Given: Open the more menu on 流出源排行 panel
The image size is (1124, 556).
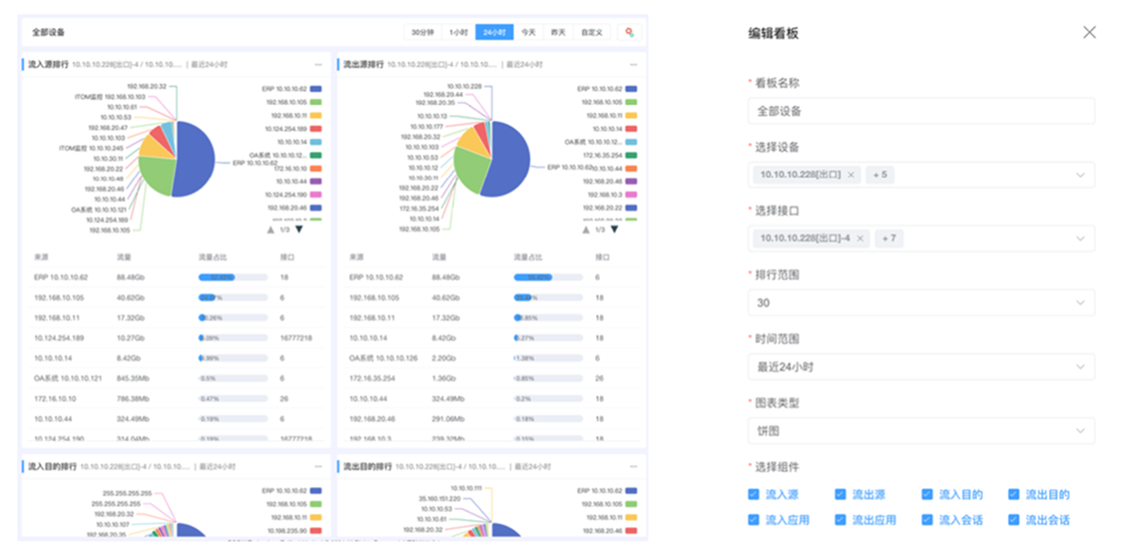Looking at the screenshot, I should point(632,64).
